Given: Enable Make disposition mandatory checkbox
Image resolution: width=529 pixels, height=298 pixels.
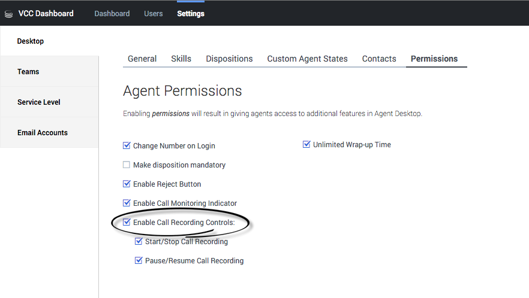Looking at the screenshot, I should (x=127, y=165).
